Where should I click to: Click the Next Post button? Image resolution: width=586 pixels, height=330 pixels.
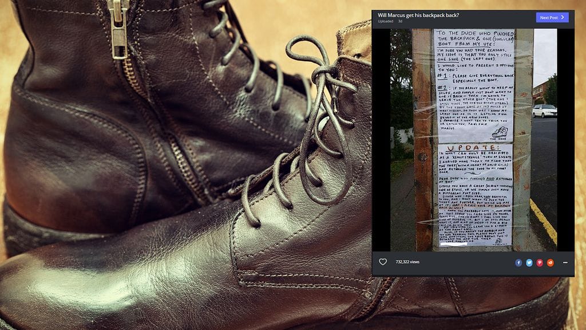pos(552,17)
